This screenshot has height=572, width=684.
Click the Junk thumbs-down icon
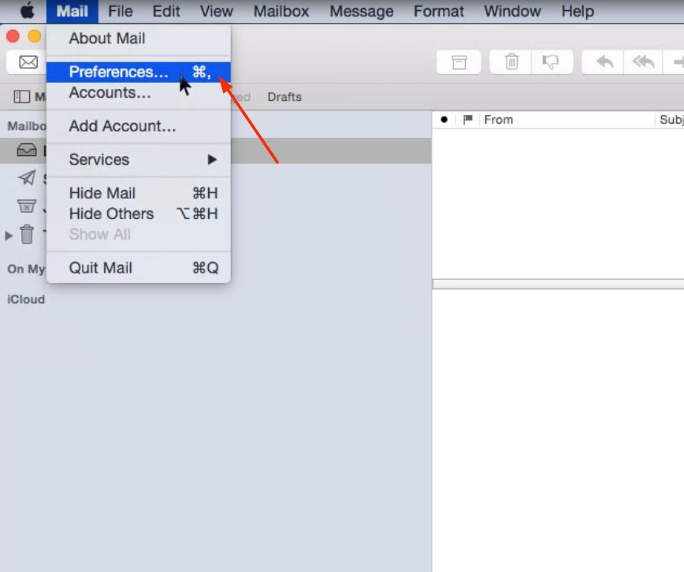click(x=551, y=61)
